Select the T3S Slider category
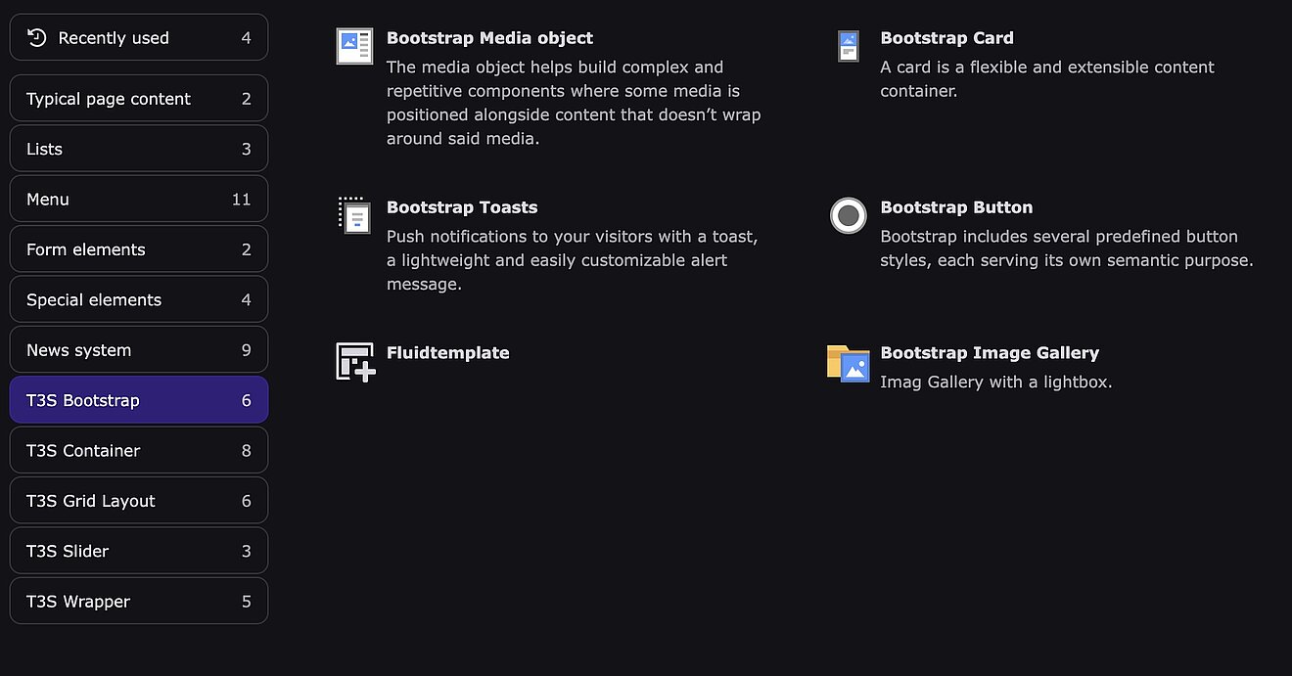1292x676 pixels. pyautogui.click(x=139, y=551)
